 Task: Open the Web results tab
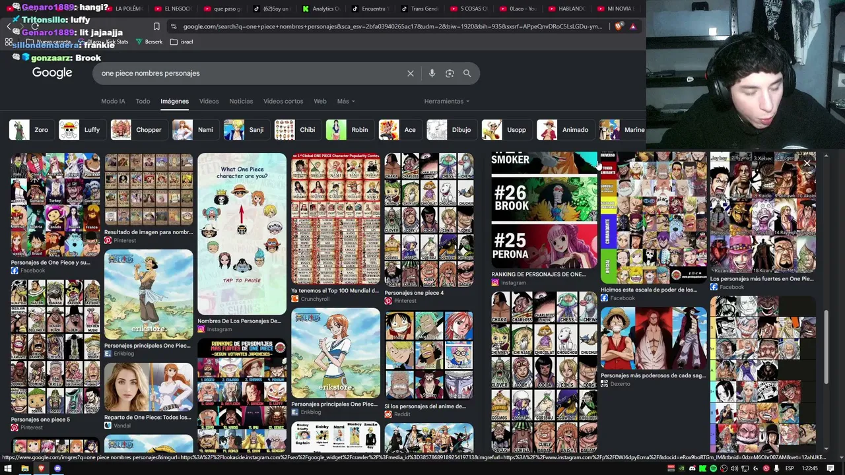pyautogui.click(x=320, y=101)
